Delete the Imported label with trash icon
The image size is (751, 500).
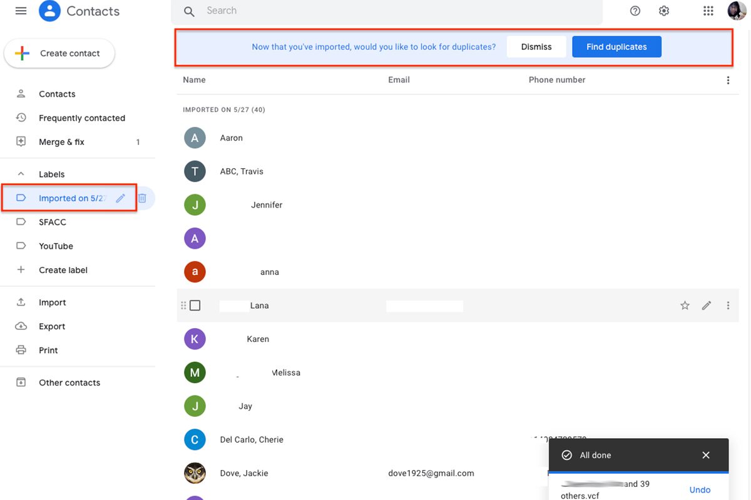pyautogui.click(x=142, y=198)
